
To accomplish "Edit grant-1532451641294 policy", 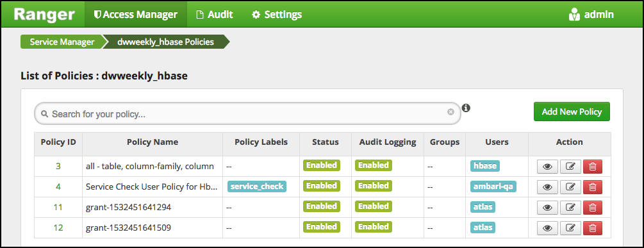I will (570, 208).
